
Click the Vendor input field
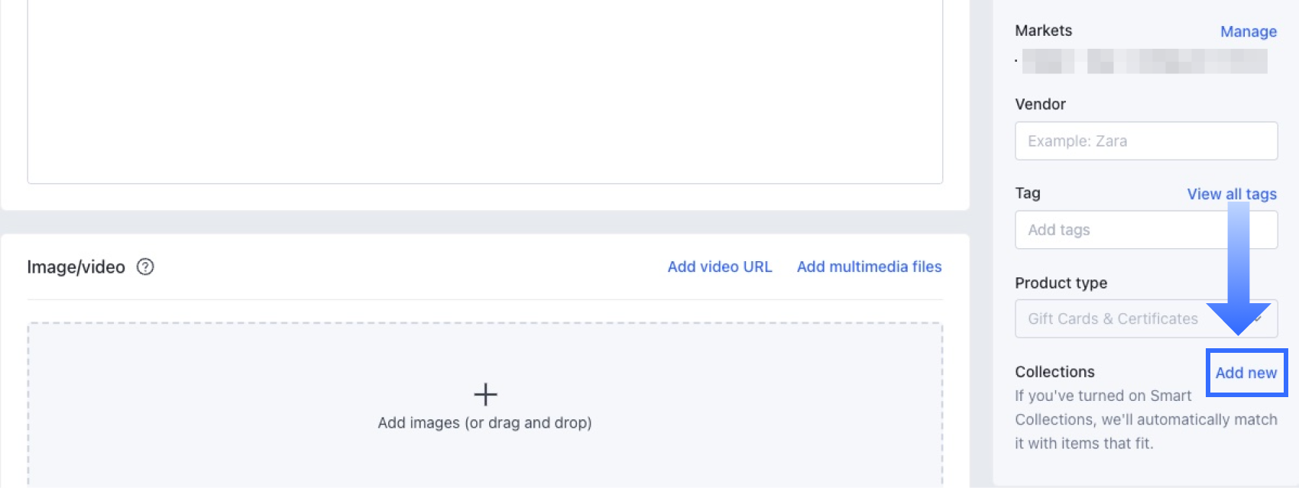tap(1145, 141)
